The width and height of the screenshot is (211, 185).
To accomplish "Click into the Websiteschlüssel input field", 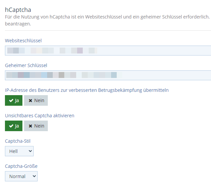I will 108,51.
